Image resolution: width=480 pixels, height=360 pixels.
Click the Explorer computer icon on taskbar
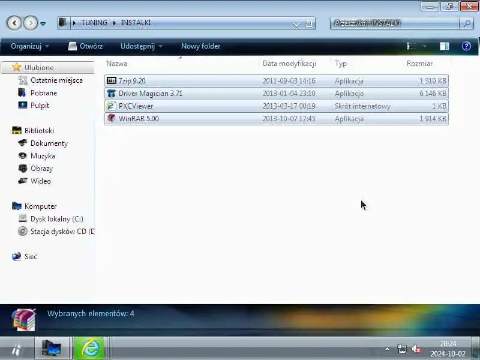point(52,349)
